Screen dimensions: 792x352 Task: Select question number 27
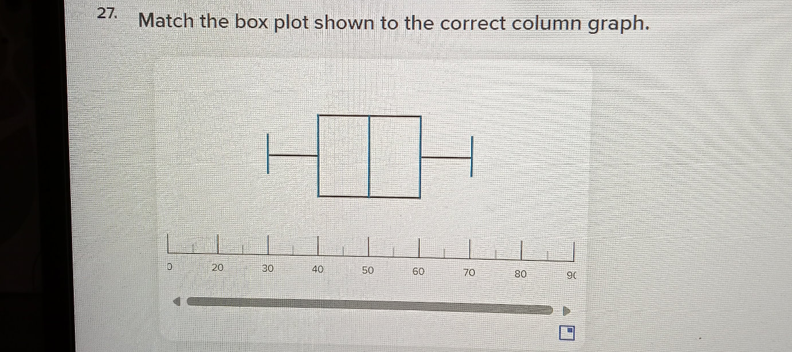(x=107, y=13)
